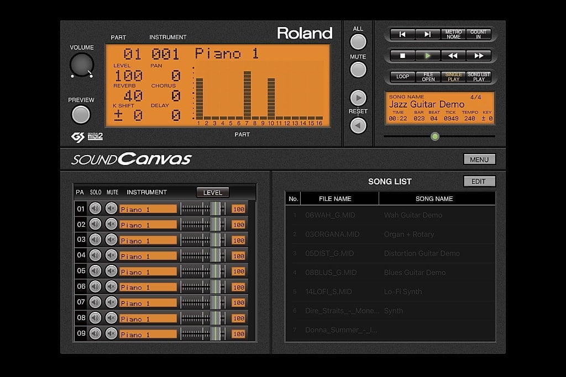Click the REVERB value 40 on display
The image size is (566, 377).
coord(133,96)
